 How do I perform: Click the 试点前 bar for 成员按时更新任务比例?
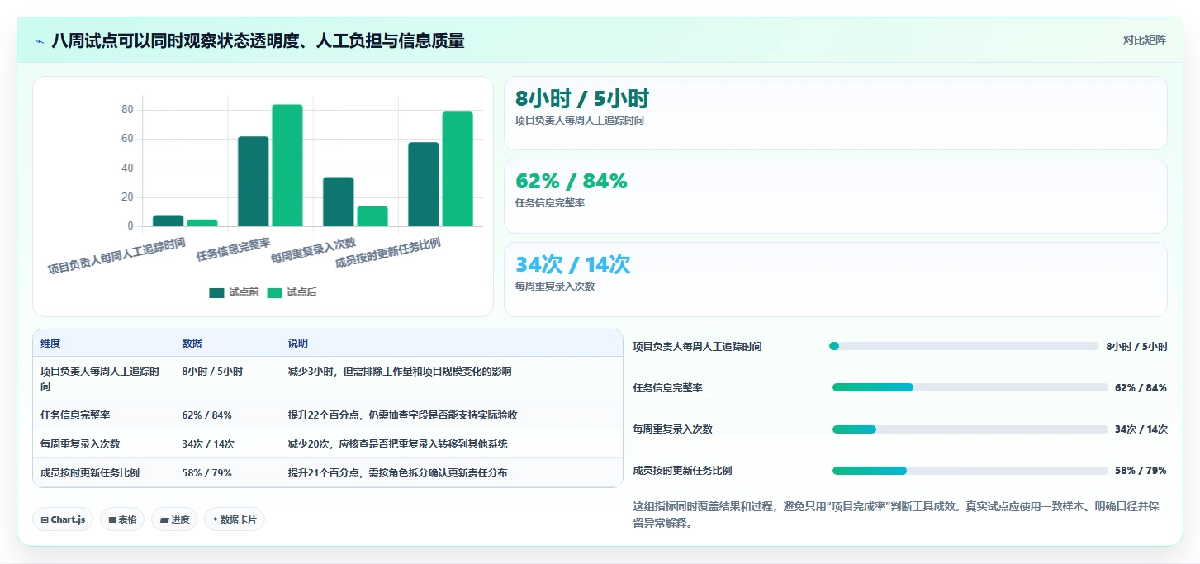[x=424, y=184]
